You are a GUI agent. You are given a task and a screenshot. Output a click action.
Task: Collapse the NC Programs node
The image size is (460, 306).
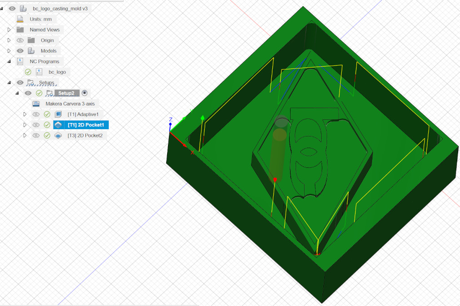click(x=9, y=61)
